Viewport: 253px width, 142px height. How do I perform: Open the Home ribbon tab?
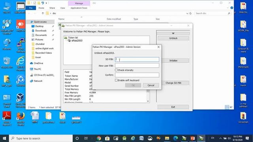click(x=41, y=8)
